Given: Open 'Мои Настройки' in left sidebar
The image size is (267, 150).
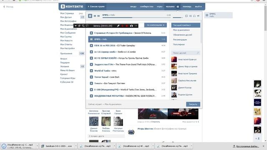Looking at the screenshot, I should click(68, 48).
